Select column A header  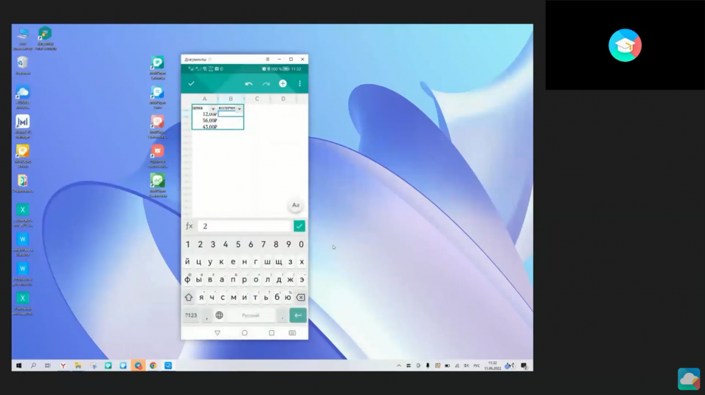pyautogui.click(x=204, y=99)
